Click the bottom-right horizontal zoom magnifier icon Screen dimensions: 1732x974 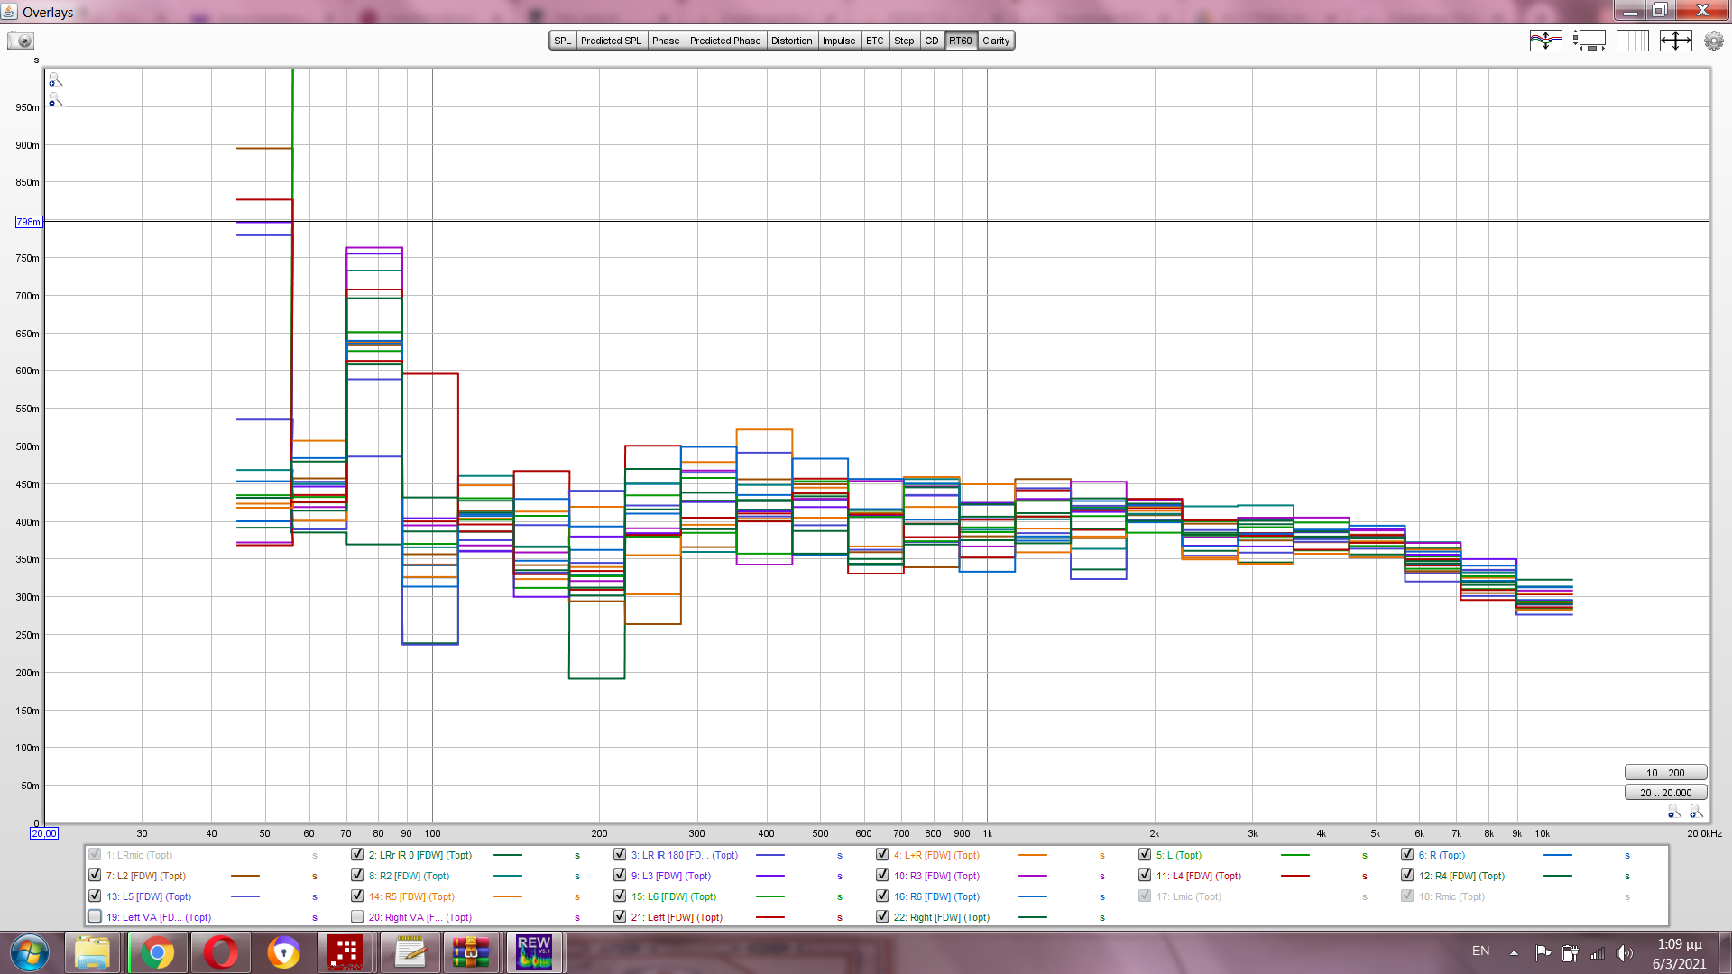click(1696, 812)
